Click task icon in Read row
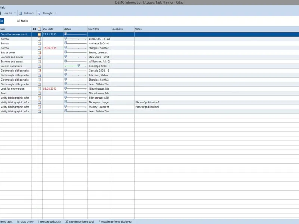The image size is (299, 224). click(40, 93)
